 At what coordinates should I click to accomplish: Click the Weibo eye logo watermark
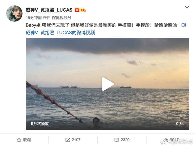pos(164,141)
